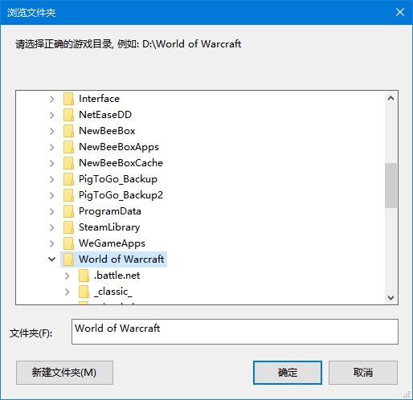Click the WeGameApps folder icon
Viewport: 413px width, 400px height.
tap(68, 243)
